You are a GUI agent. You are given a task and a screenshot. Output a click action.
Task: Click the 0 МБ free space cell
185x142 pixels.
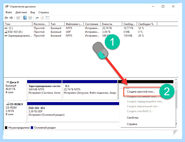click(x=127, y=32)
